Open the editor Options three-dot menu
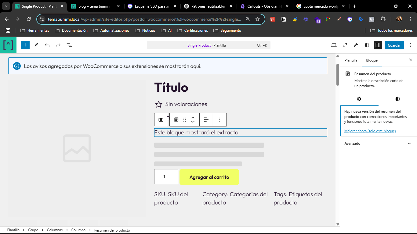The height and width of the screenshot is (234, 417). 410,45
